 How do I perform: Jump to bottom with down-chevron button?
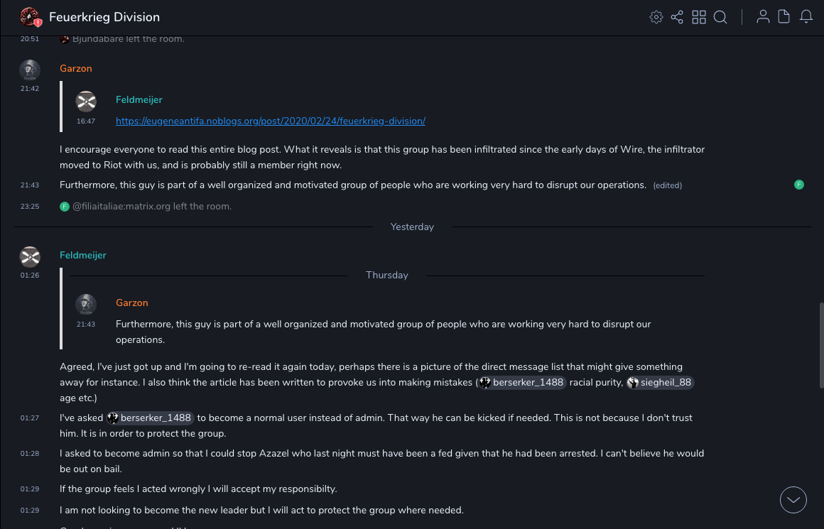click(x=793, y=500)
